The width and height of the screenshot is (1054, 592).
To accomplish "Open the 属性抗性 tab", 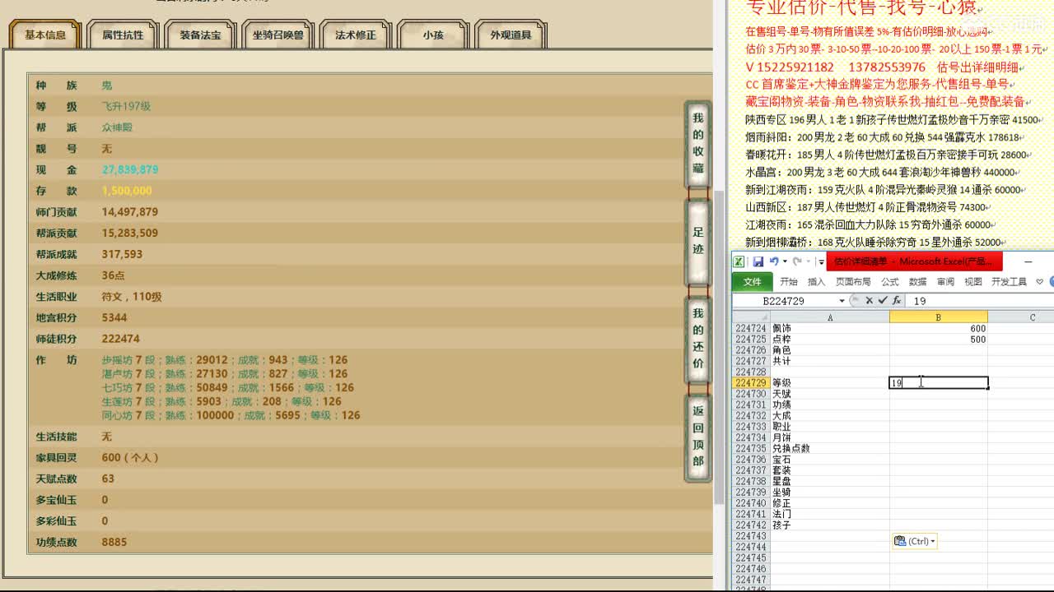I will tap(123, 35).
